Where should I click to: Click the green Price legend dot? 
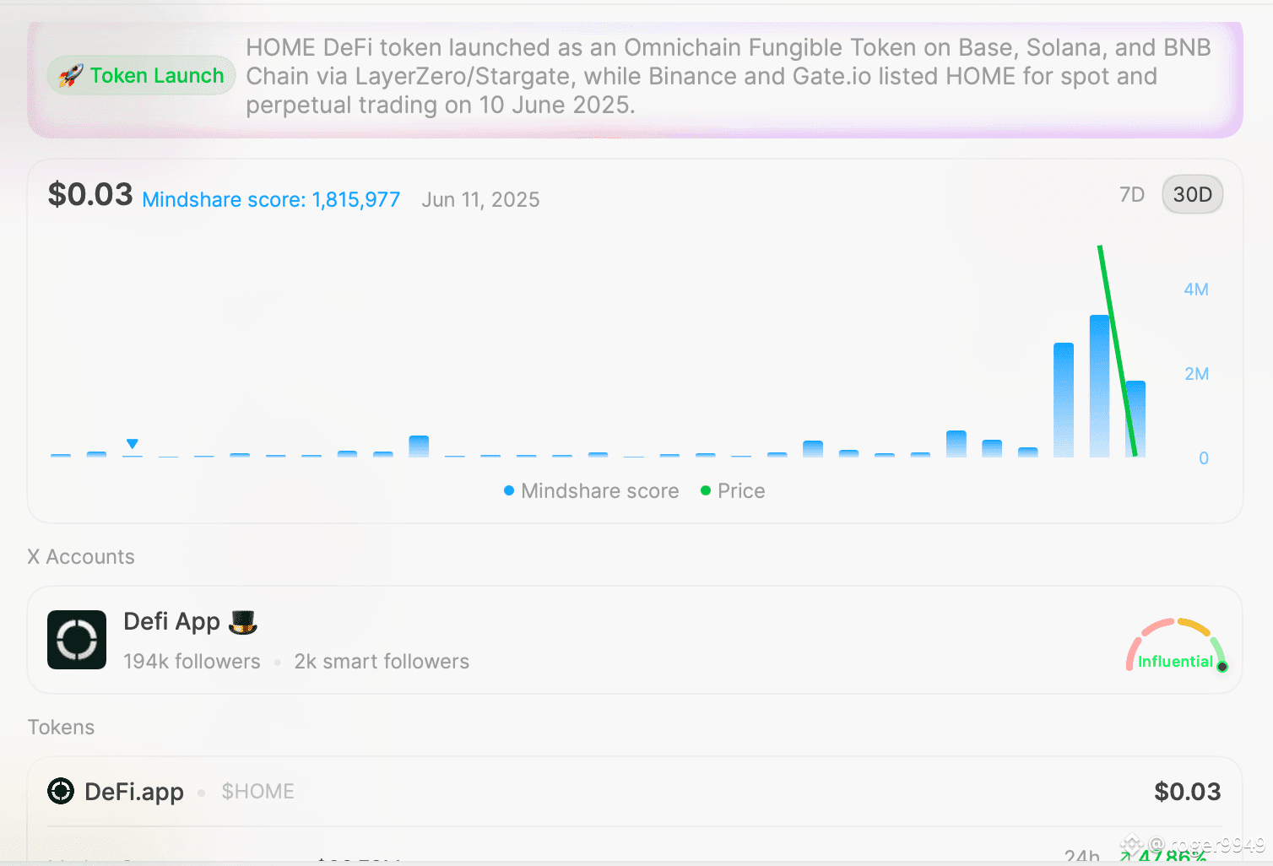tap(706, 490)
